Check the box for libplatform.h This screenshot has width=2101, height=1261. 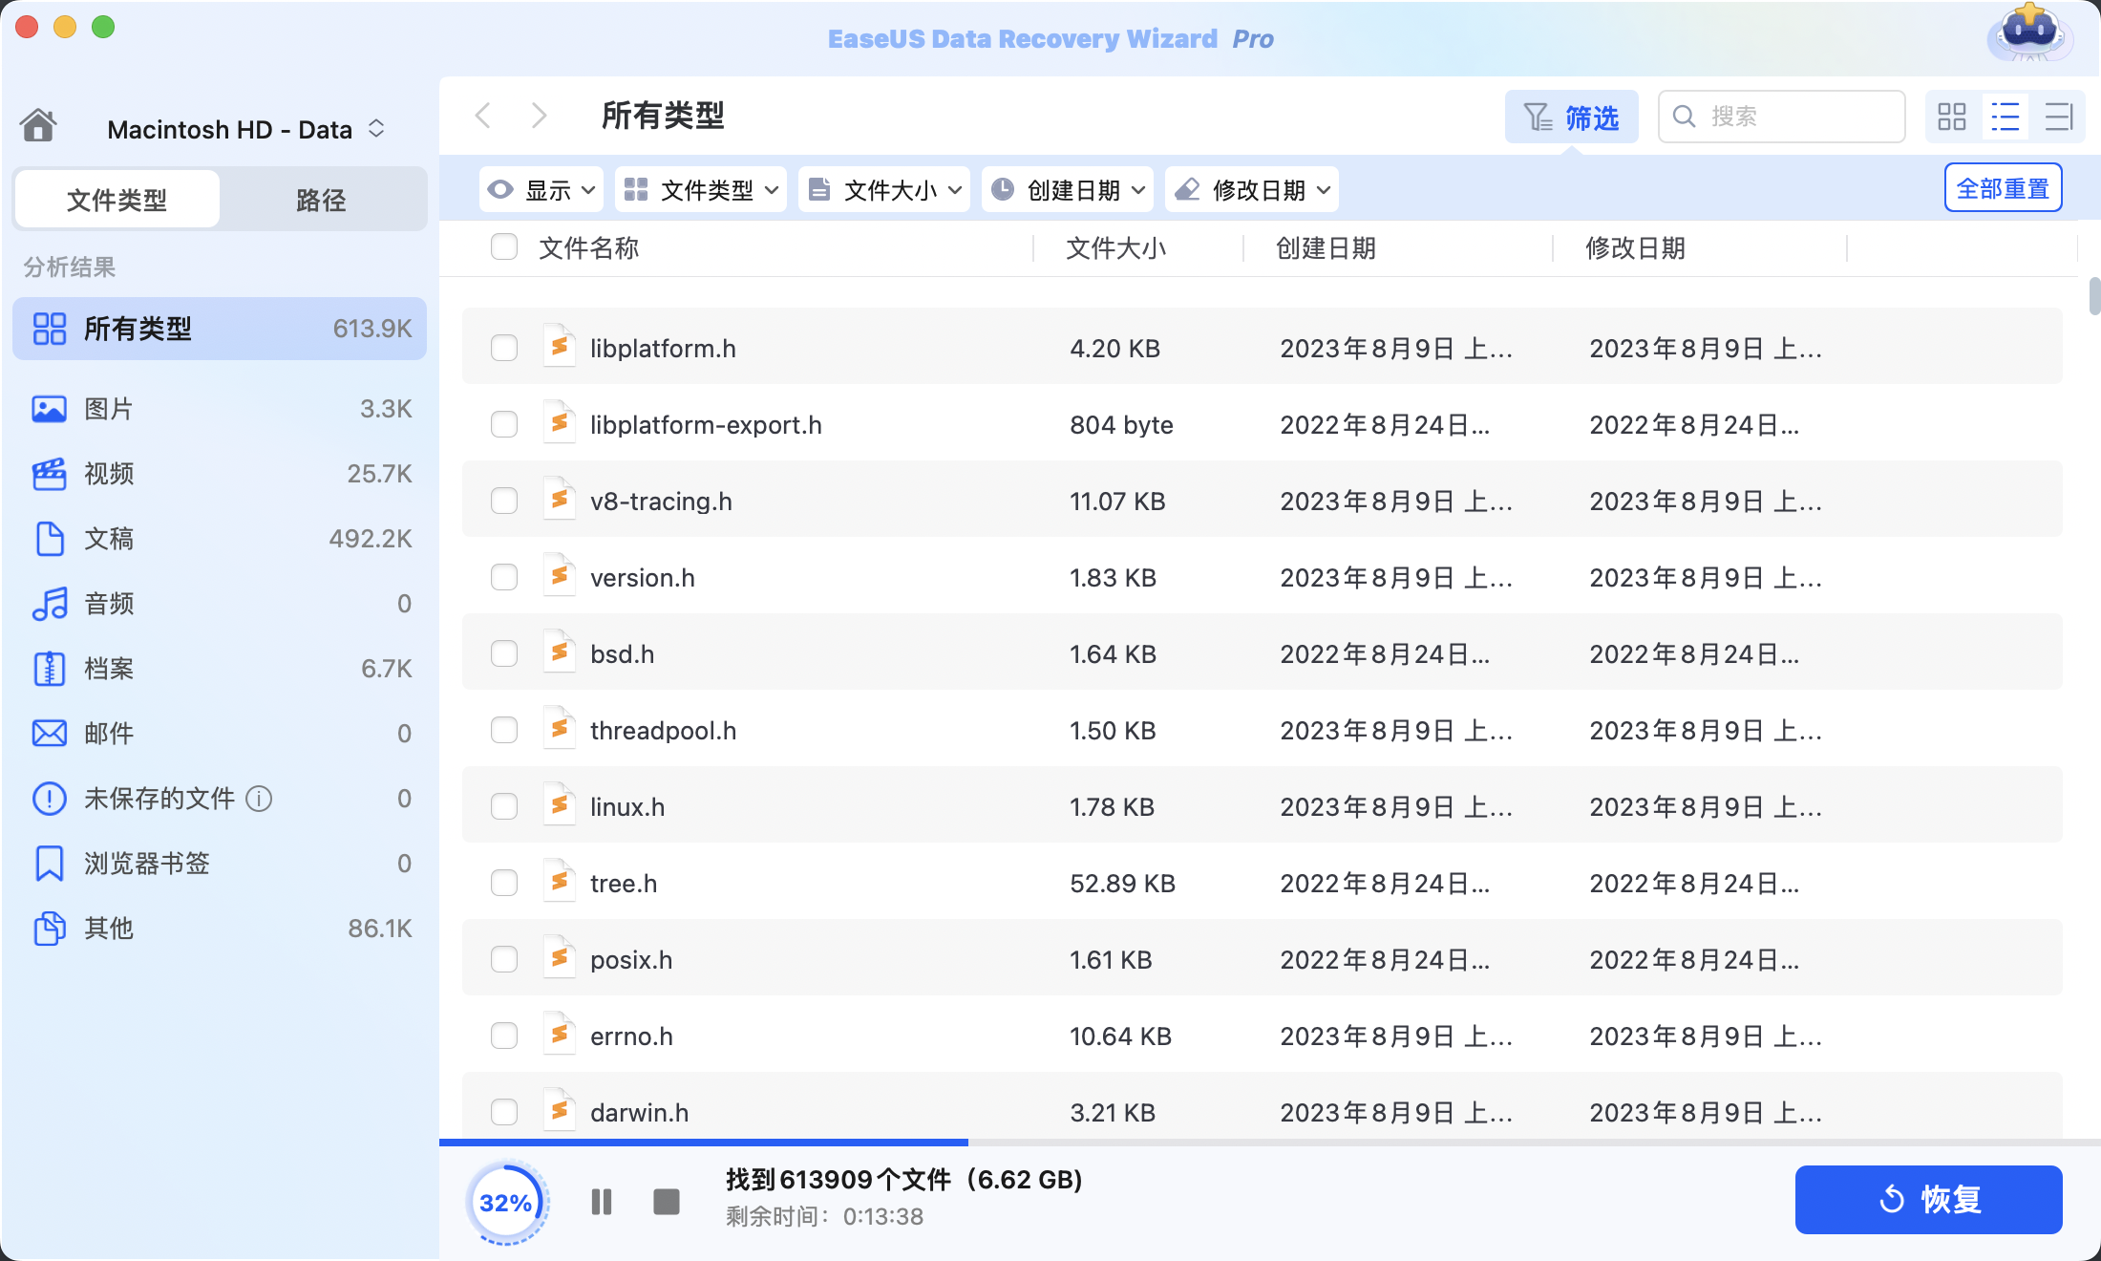(x=504, y=348)
